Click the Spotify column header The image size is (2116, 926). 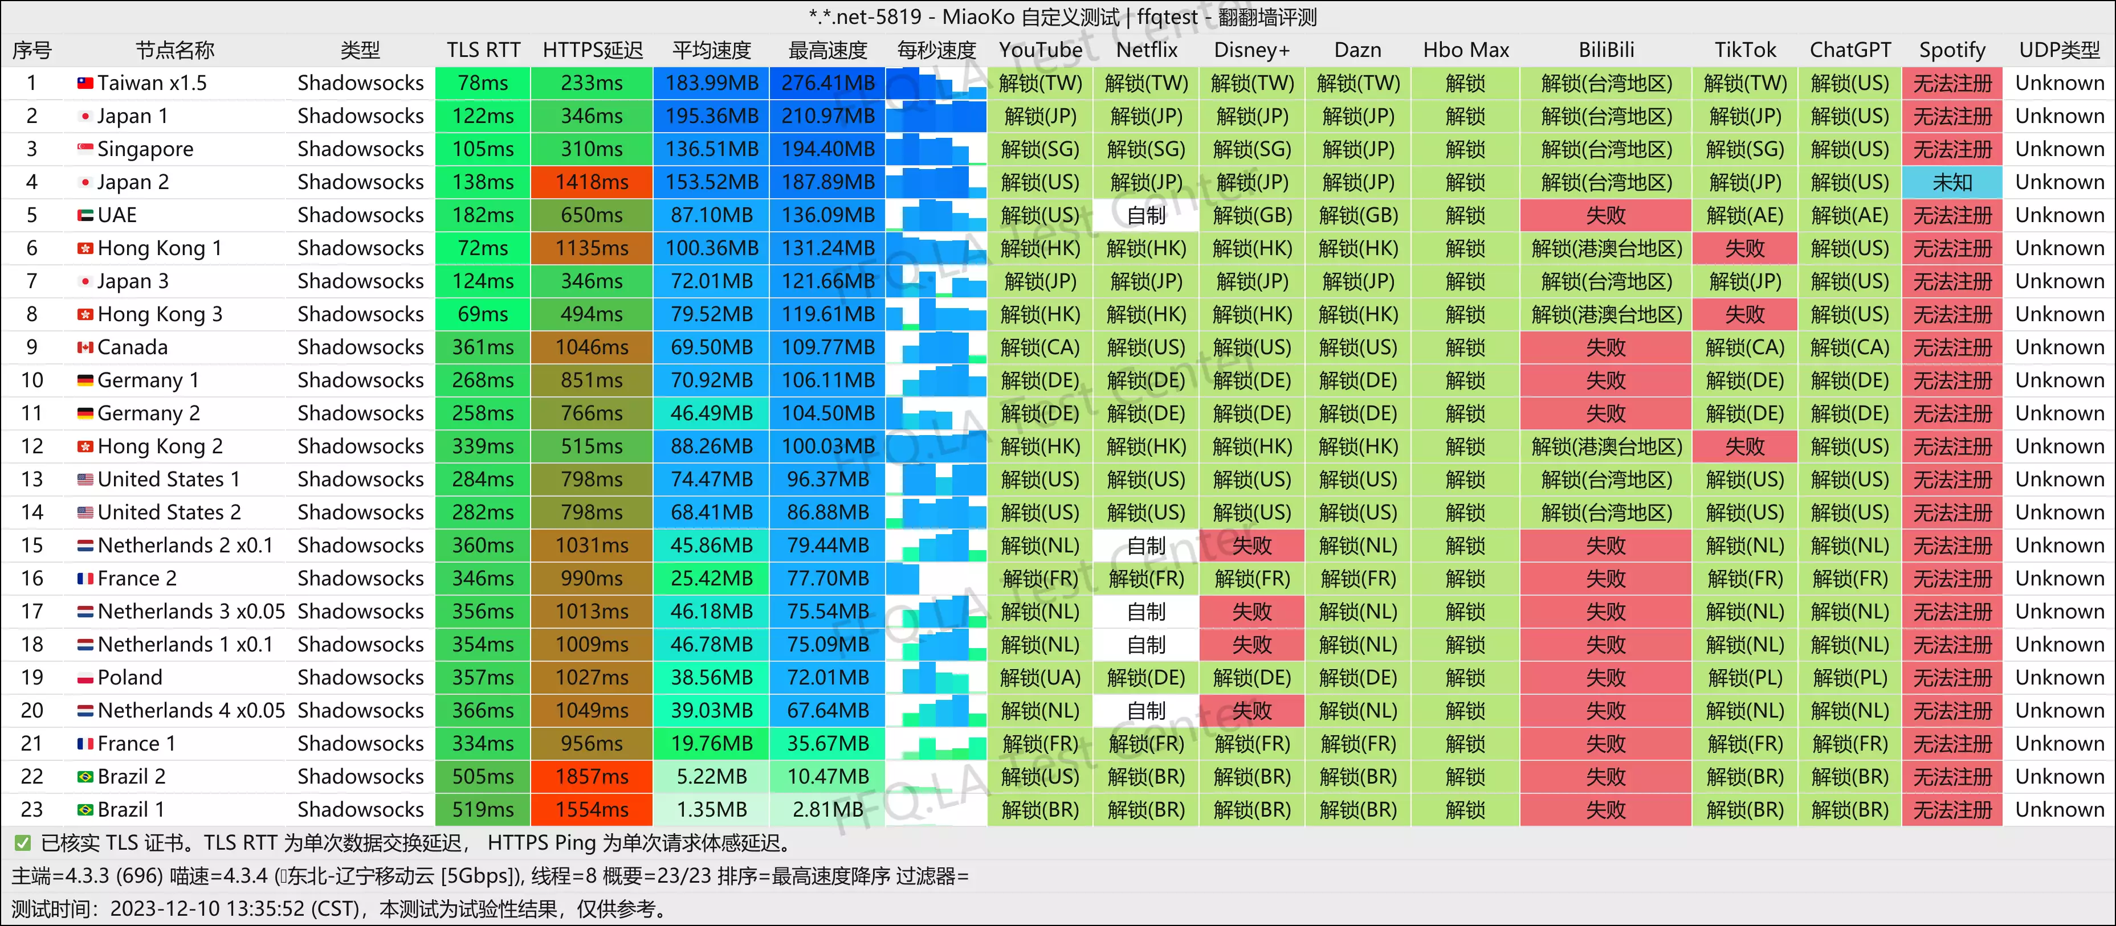(x=1952, y=50)
